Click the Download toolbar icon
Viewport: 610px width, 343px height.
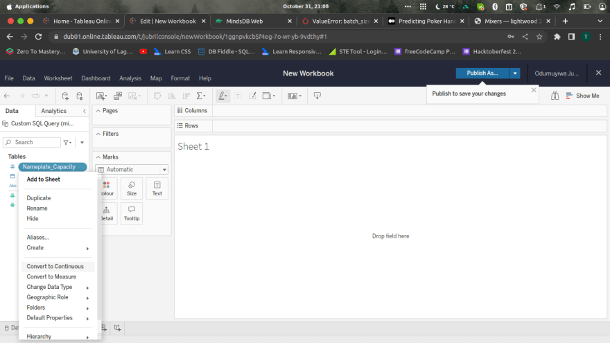pos(317,96)
